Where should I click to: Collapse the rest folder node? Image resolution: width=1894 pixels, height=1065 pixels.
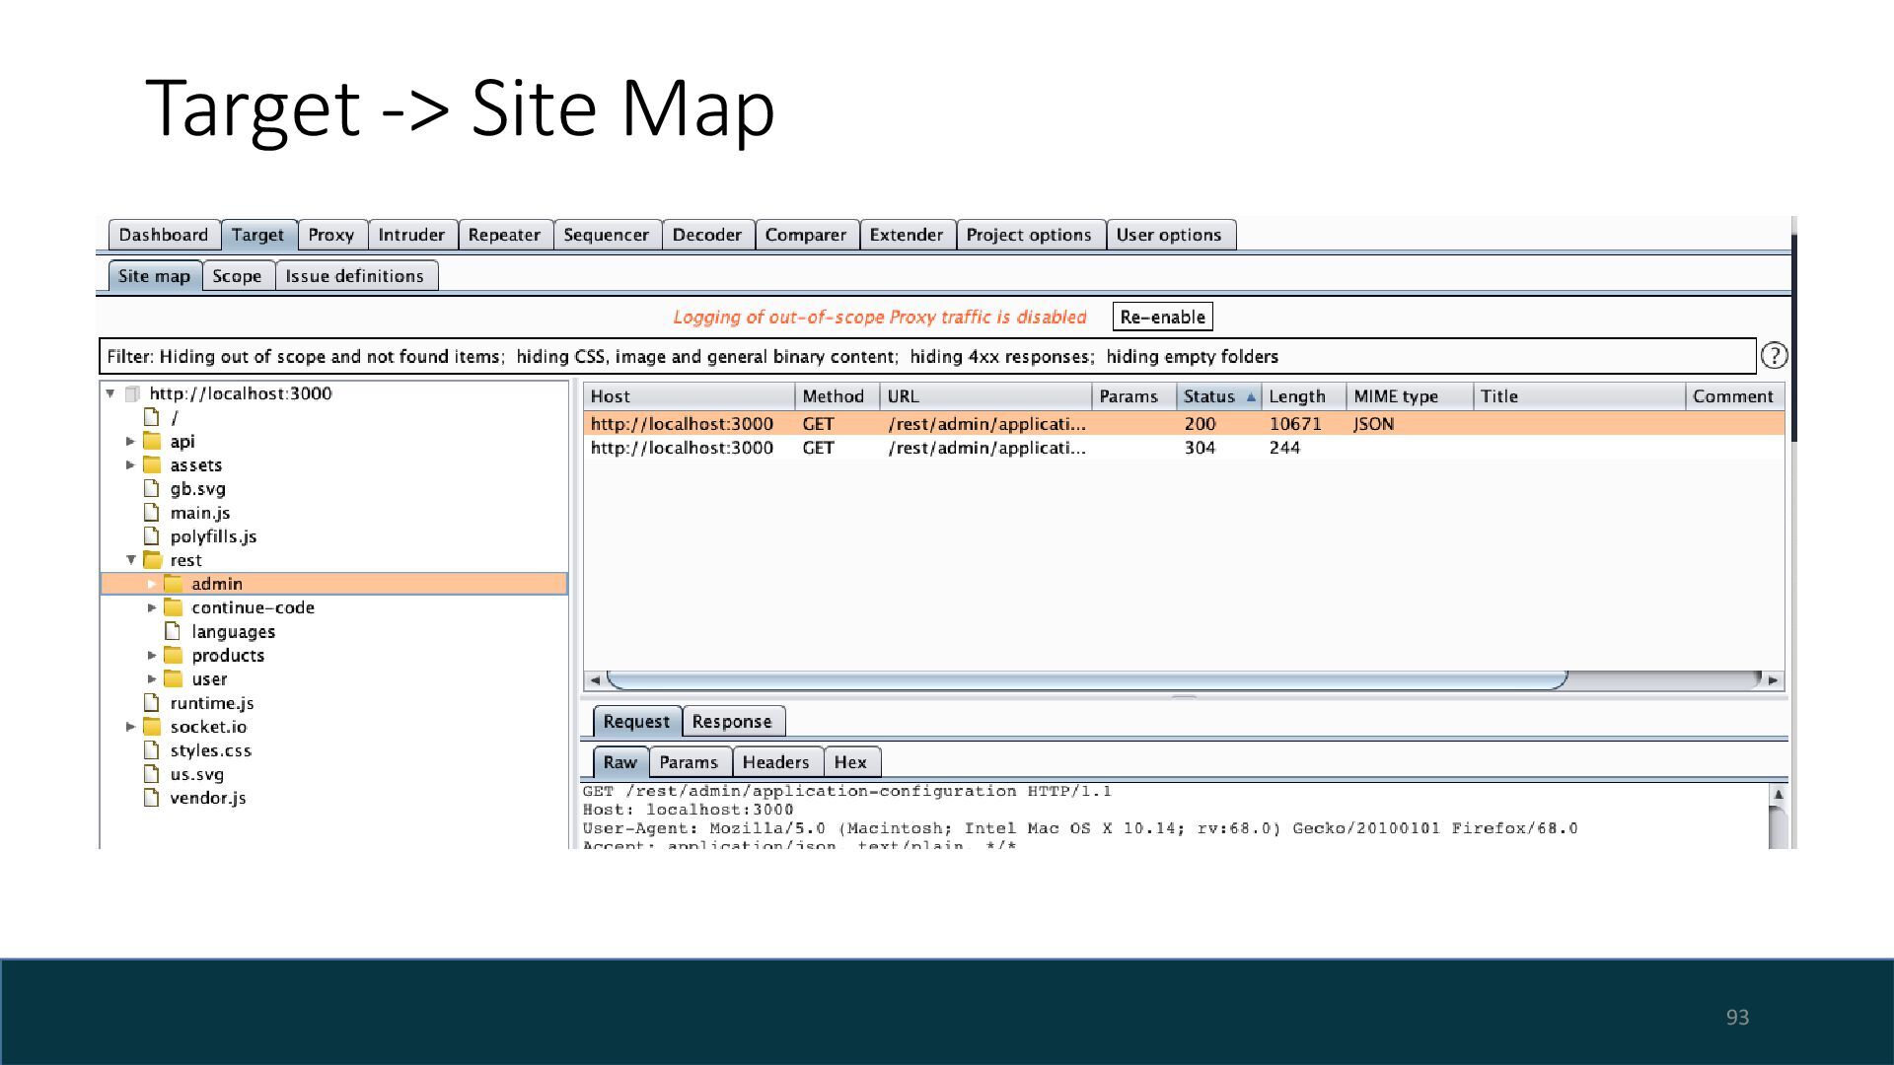(131, 560)
